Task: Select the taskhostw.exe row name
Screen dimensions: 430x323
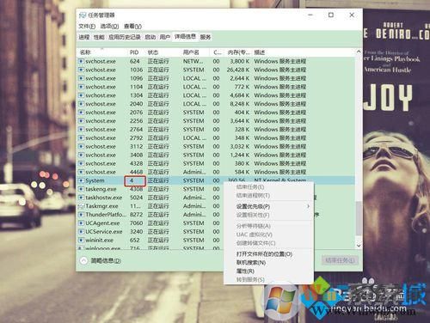Action: tap(104, 198)
